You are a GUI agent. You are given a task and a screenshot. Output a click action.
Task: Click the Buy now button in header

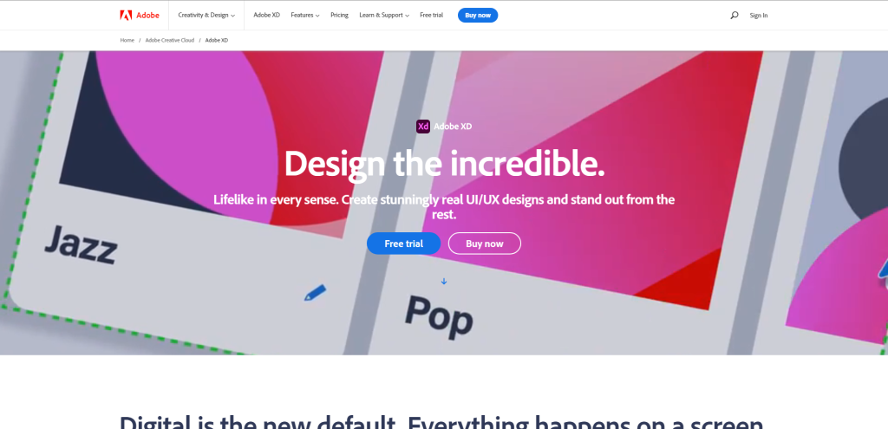click(x=478, y=16)
